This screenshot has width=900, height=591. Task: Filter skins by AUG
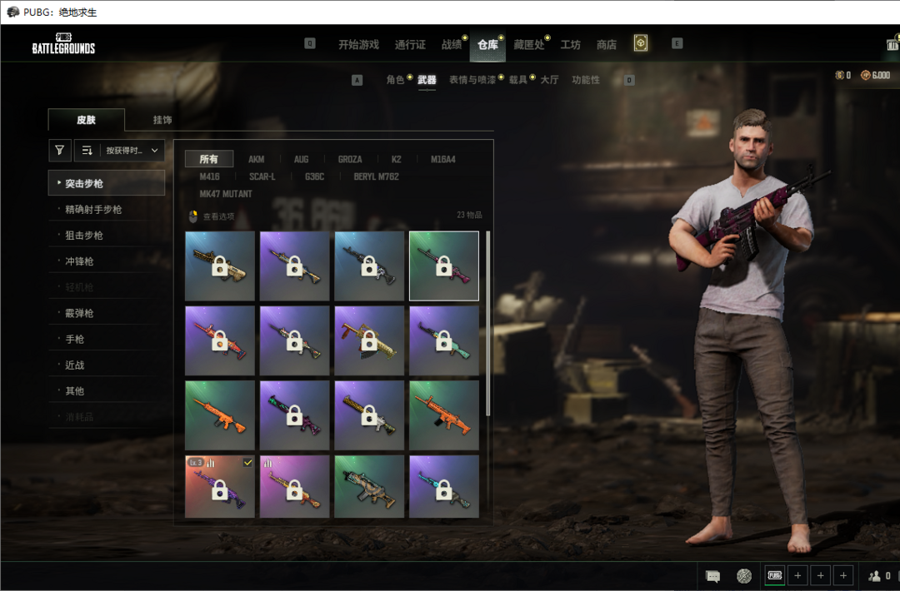[302, 159]
